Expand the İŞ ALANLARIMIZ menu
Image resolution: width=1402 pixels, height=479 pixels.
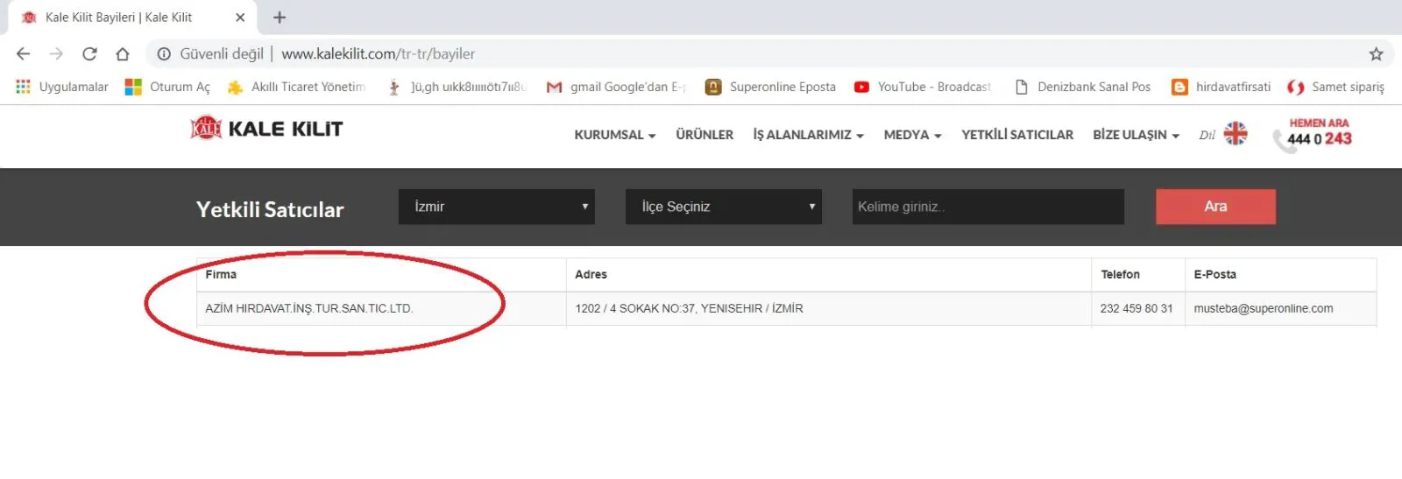[x=808, y=135]
